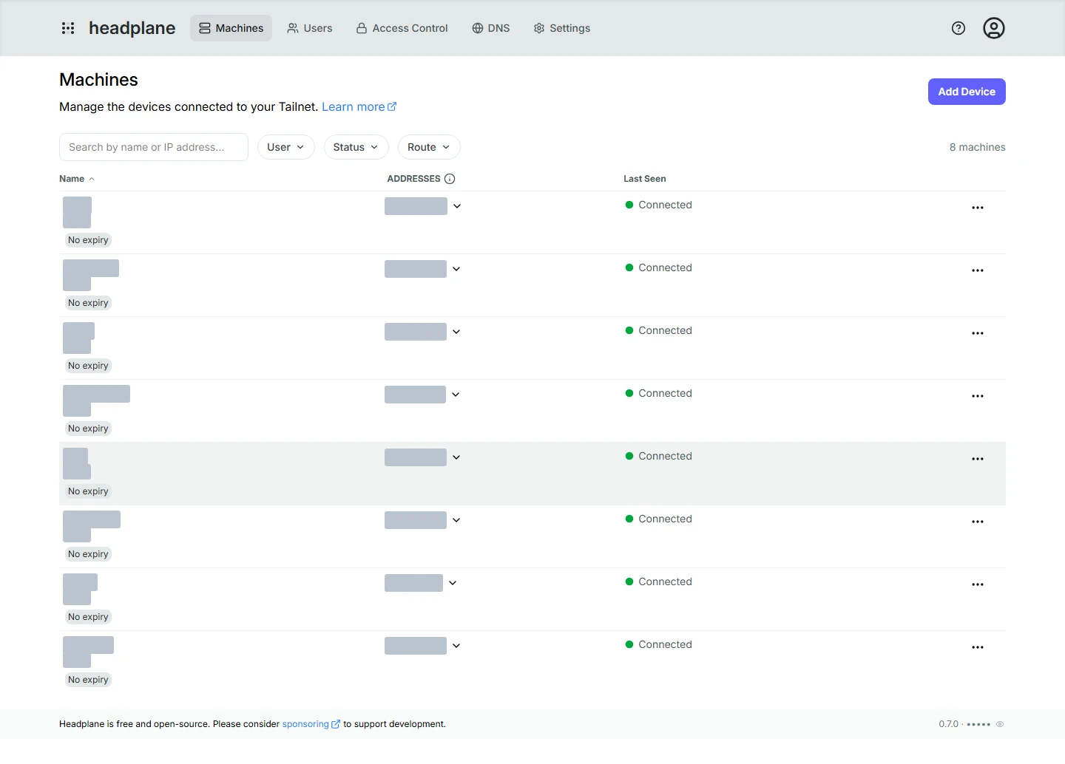
Task: Open the three-dot menu for the highlighted machine row
Action: 978,459
